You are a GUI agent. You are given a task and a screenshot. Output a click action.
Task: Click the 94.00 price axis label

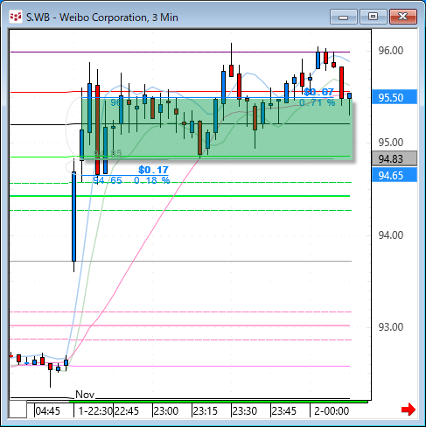tap(391, 235)
